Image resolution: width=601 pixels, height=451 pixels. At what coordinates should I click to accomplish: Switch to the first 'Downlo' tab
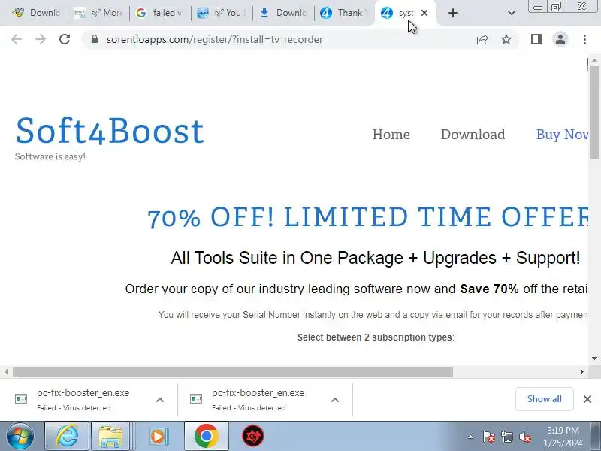point(36,13)
